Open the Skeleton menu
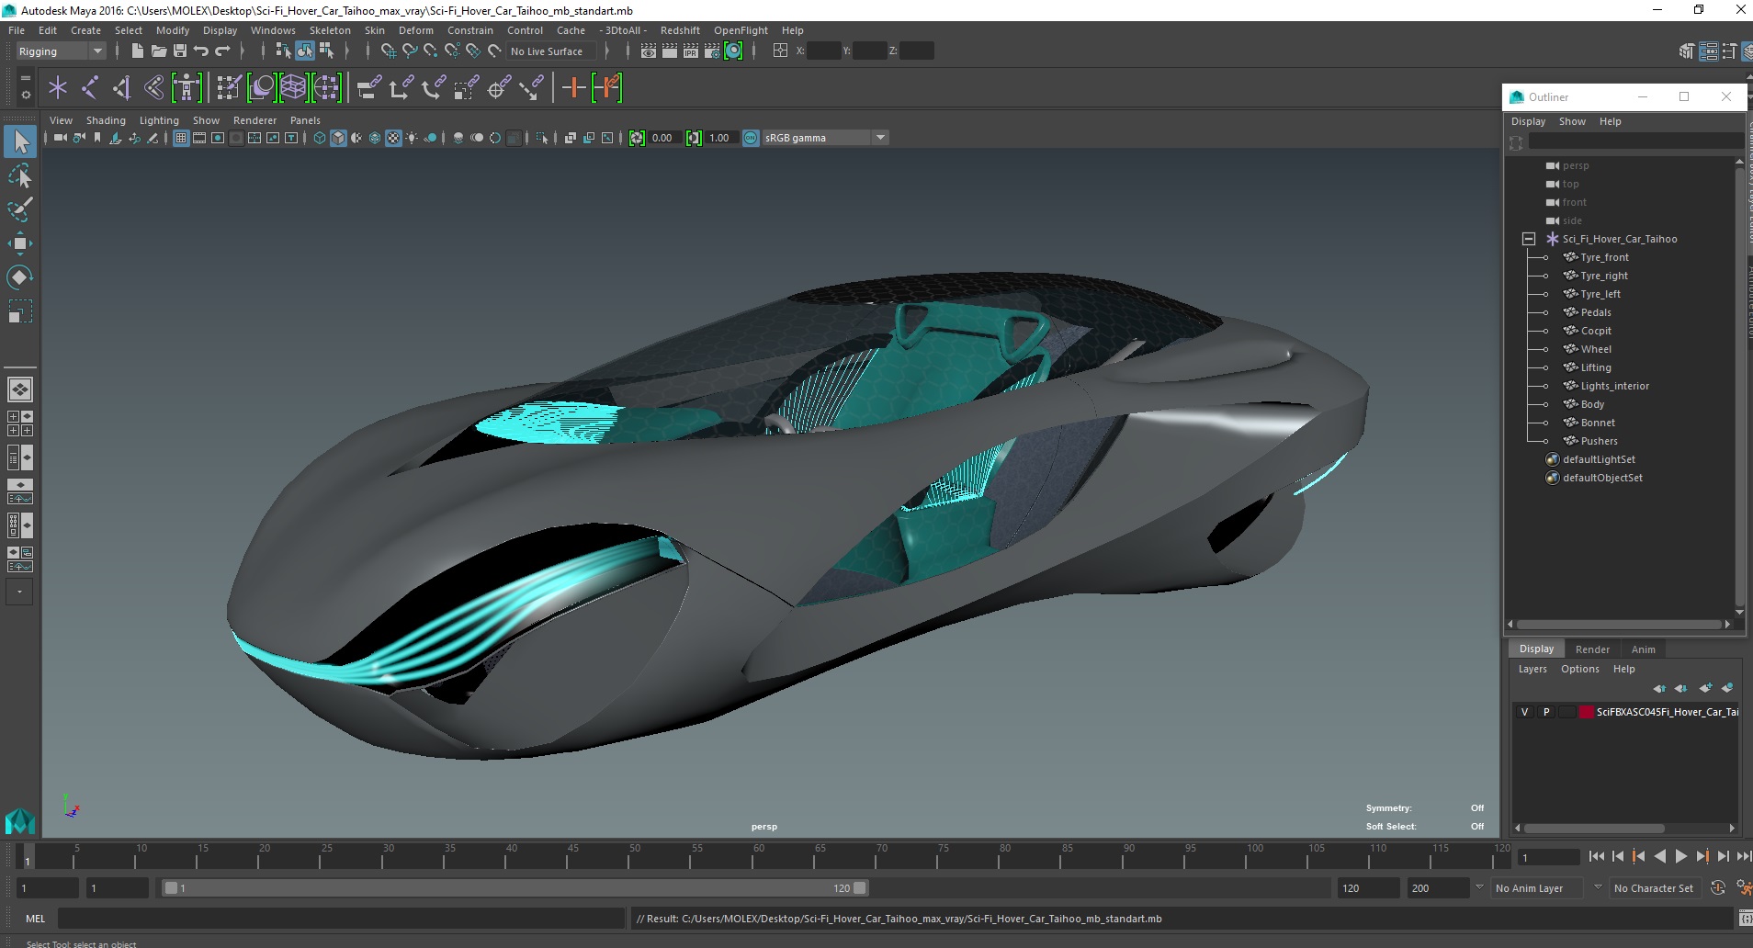Screen dimensions: 1753x948 [x=330, y=30]
